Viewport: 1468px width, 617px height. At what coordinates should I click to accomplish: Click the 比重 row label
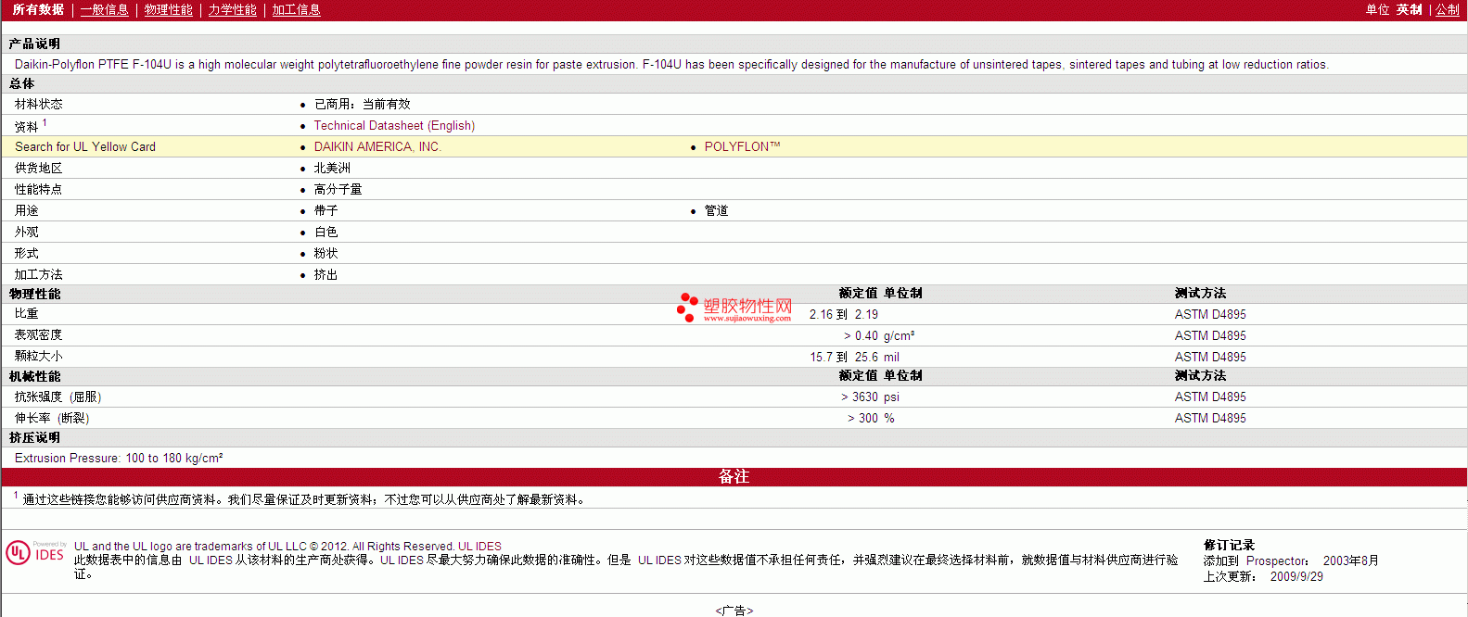click(x=27, y=314)
